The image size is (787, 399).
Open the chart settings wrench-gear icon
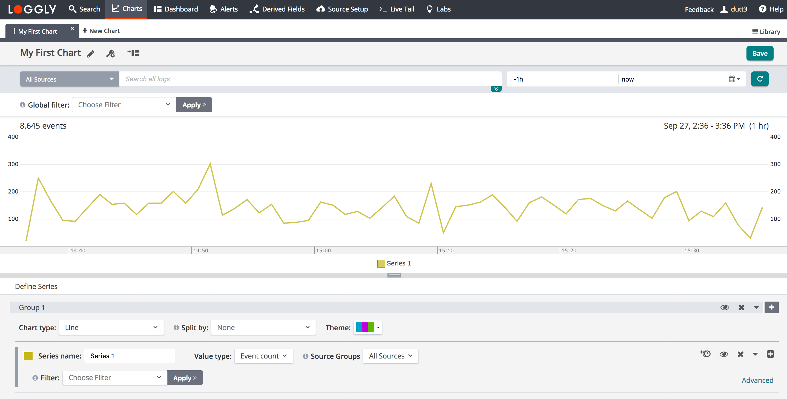click(x=111, y=53)
